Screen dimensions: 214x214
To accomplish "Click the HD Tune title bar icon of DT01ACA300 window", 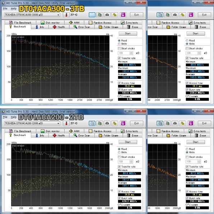I will click(4, 3).
